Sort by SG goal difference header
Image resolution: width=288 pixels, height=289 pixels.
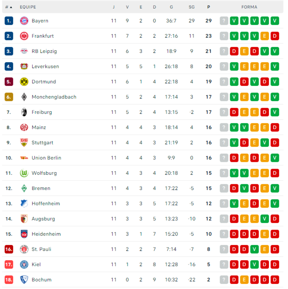[191, 7]
